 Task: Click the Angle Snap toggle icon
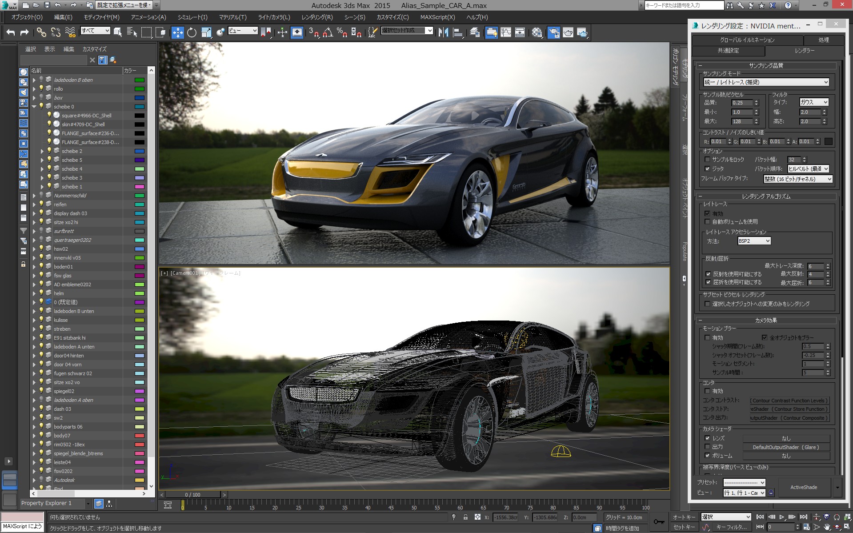tap(328, 32)
